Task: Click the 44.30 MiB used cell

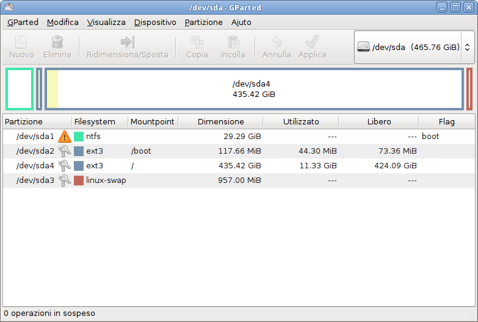Action: [317, 151]
